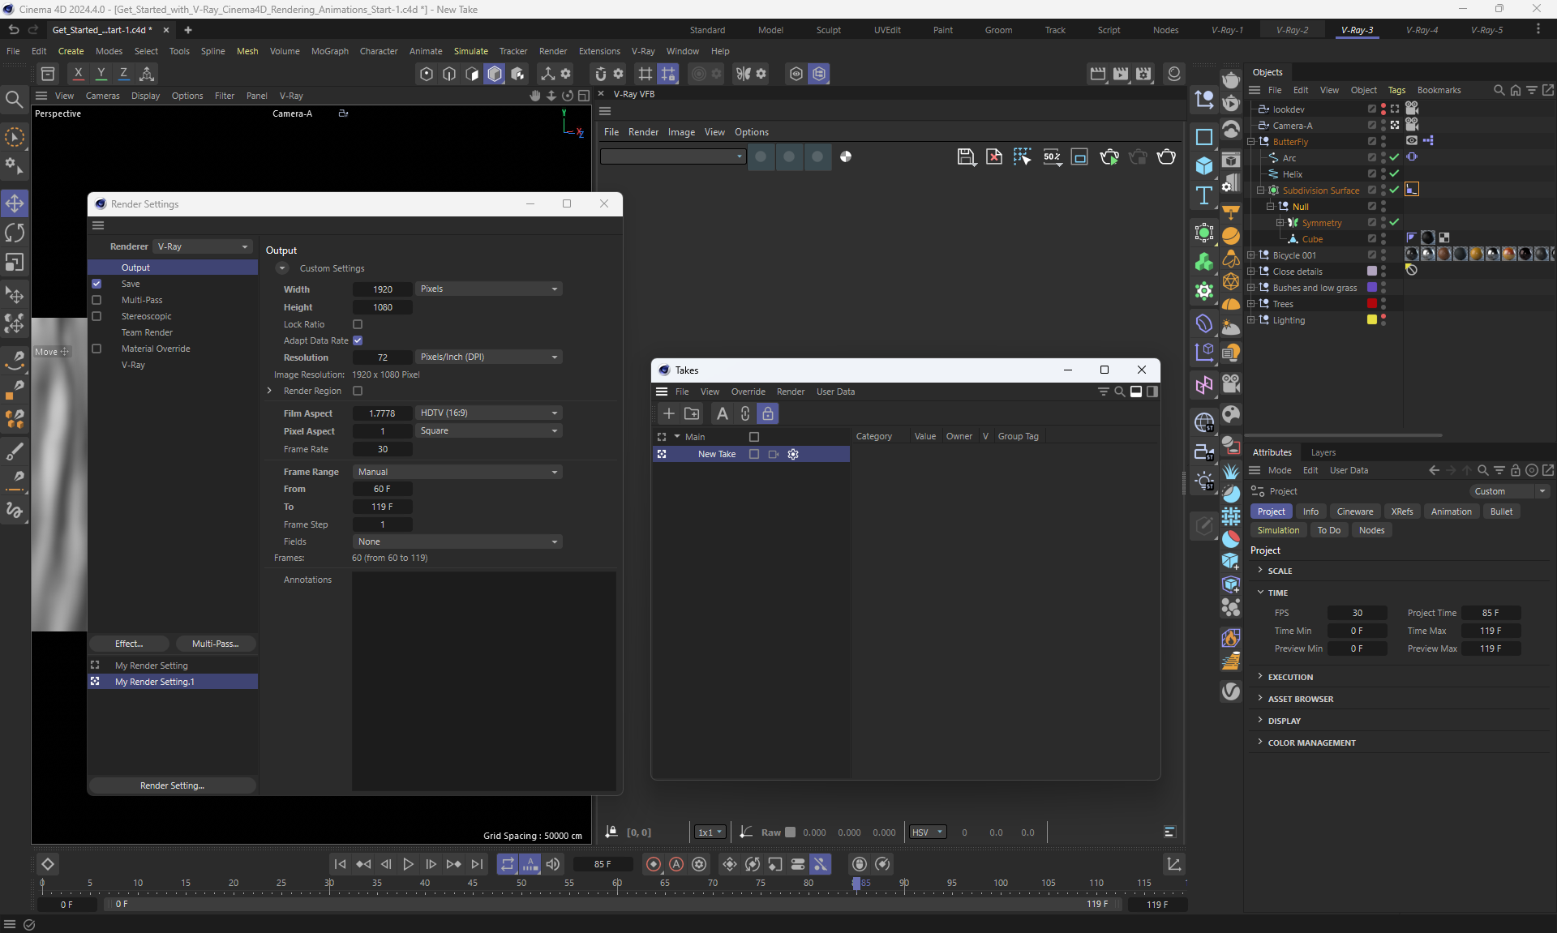
Task: Open the Renderer V-Ray dropdown
Action: (203, 246)
